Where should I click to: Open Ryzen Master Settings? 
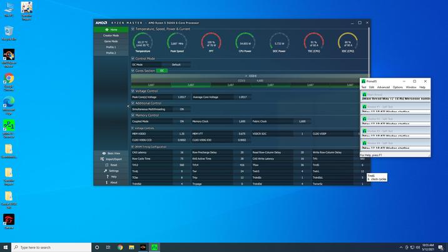(111, 171)
